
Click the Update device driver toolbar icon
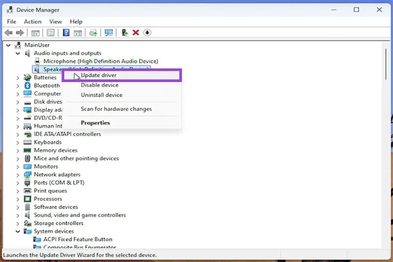click(x=125, y=33)
